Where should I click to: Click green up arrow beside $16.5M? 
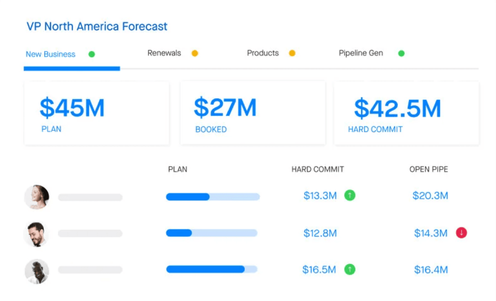point(350,269)
